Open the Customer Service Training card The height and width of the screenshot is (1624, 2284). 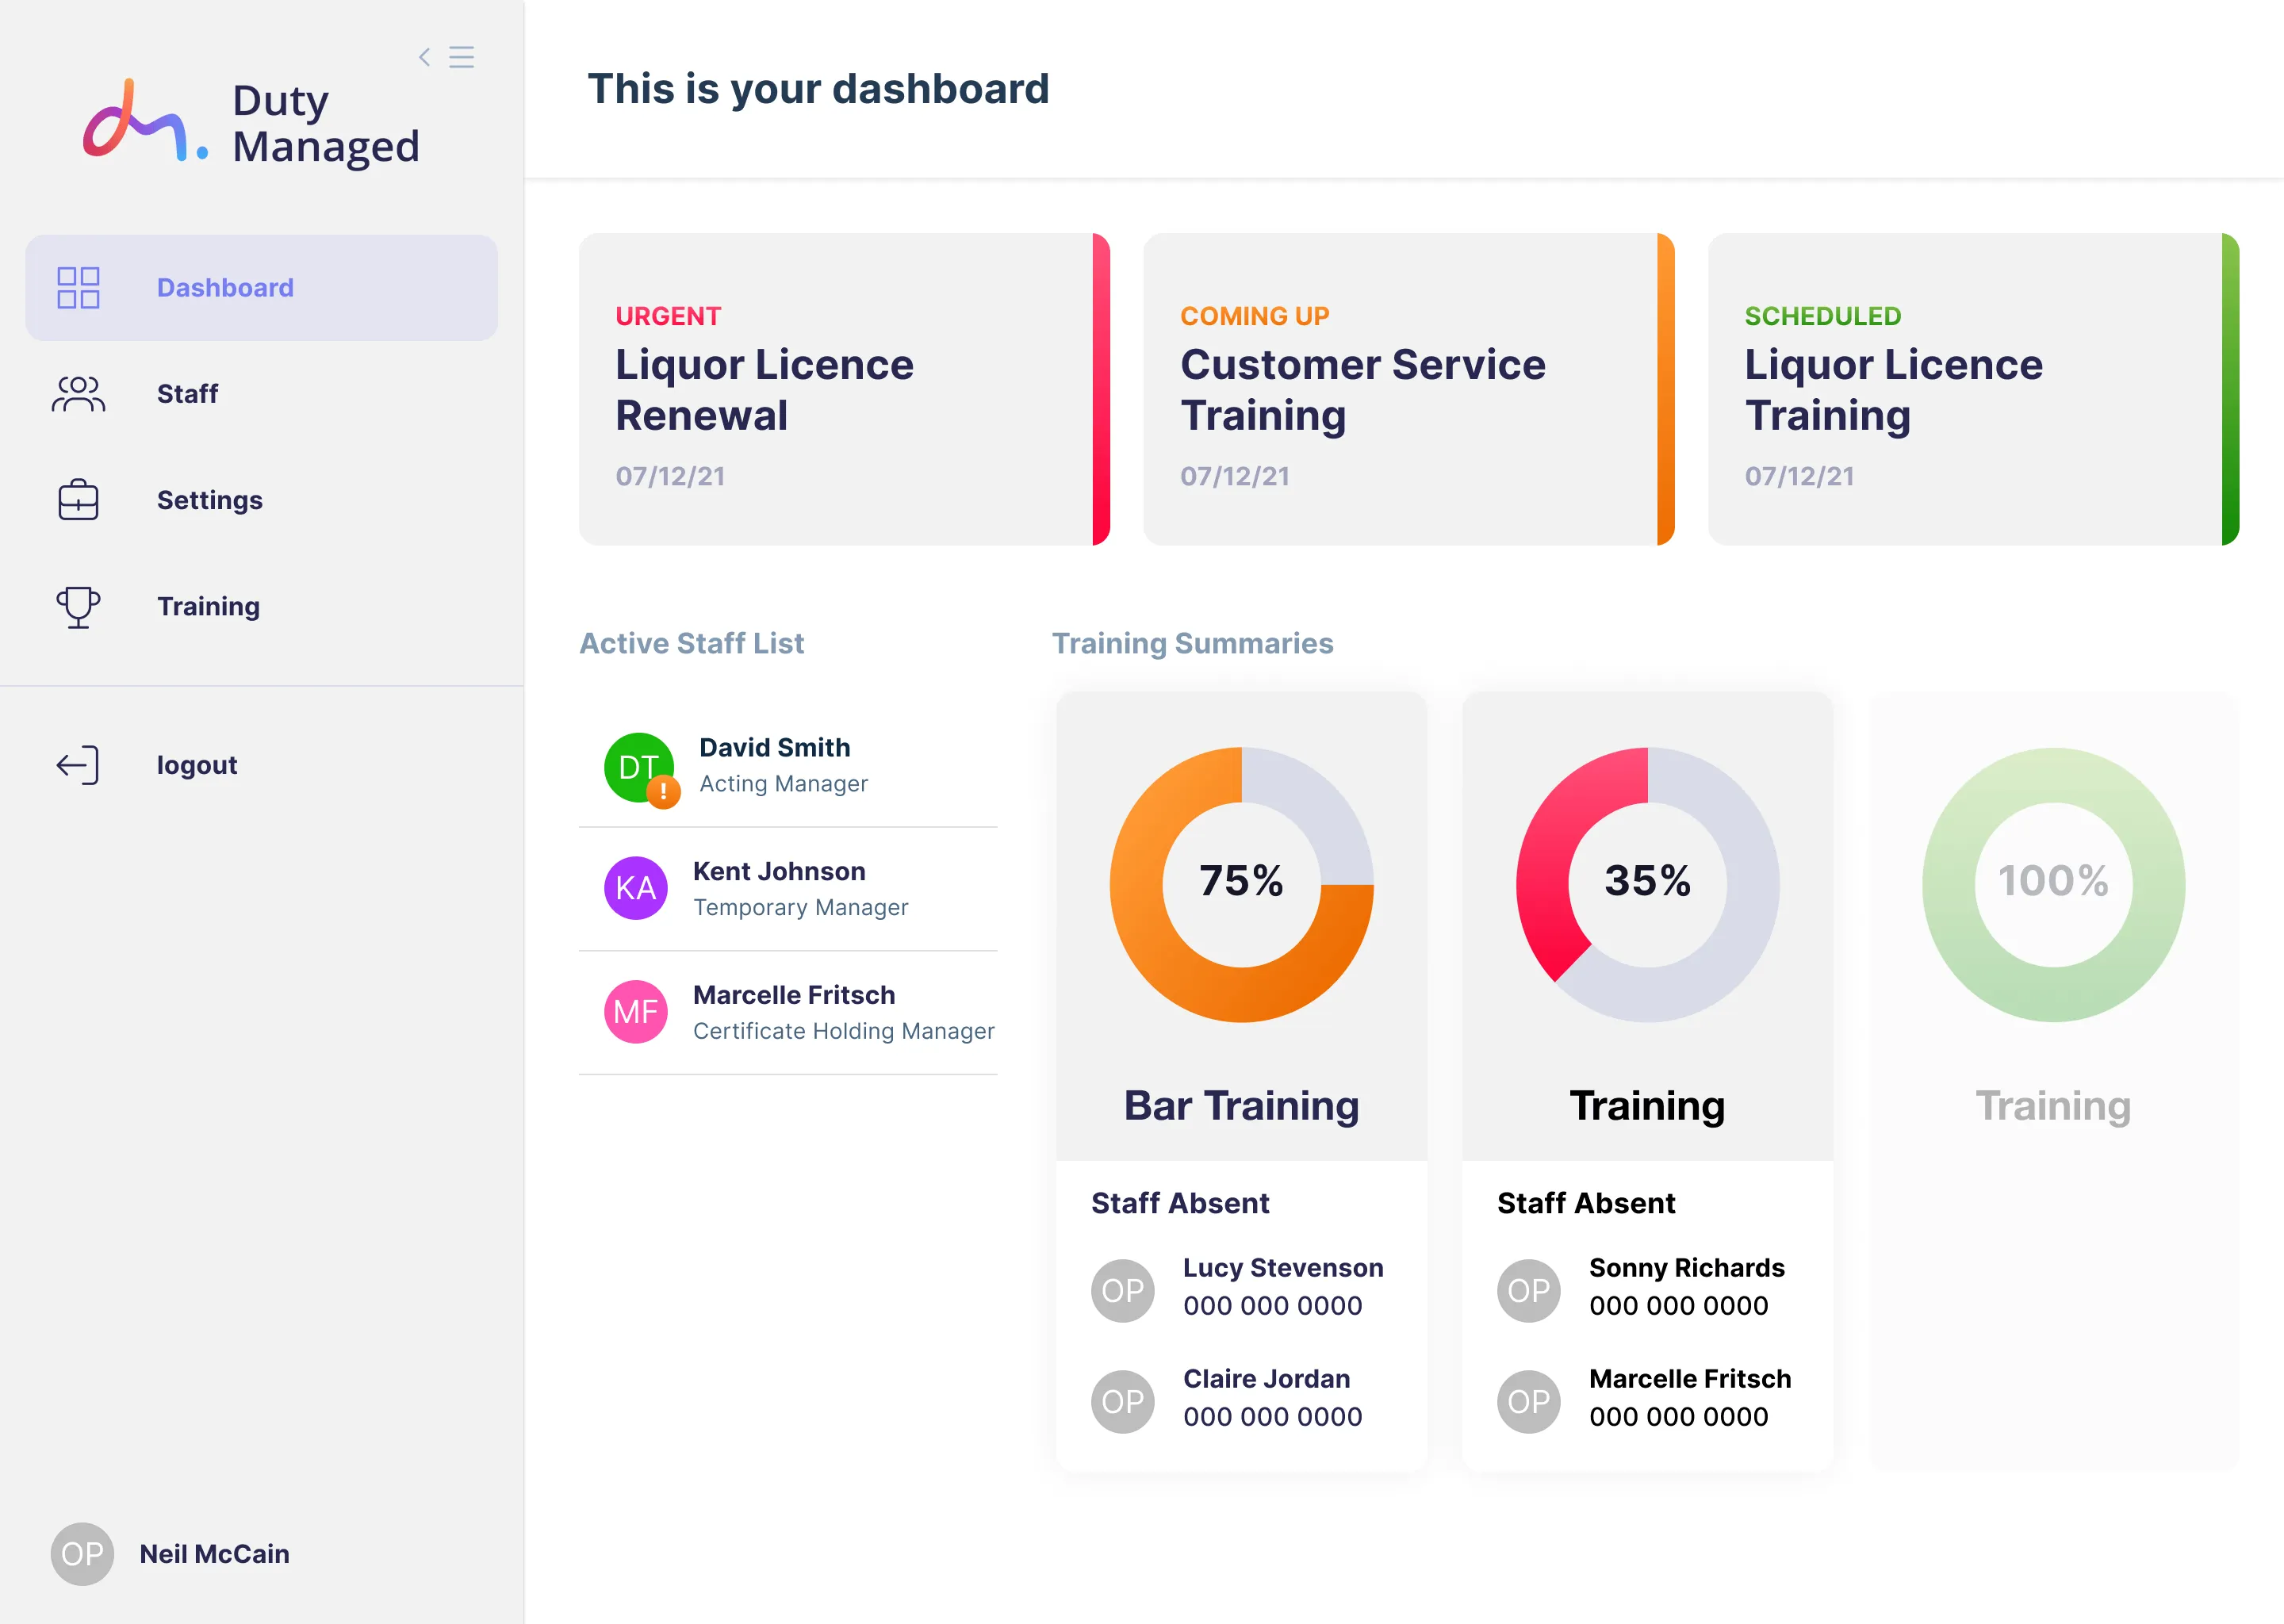[x=1405, y=390]
